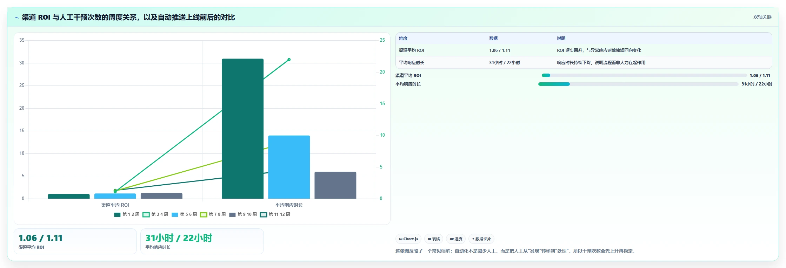The width and height of the screenshot is (786, 268).
Task: Click the green line's top data point
Action: pyautogui.click(x=289, y=60)
